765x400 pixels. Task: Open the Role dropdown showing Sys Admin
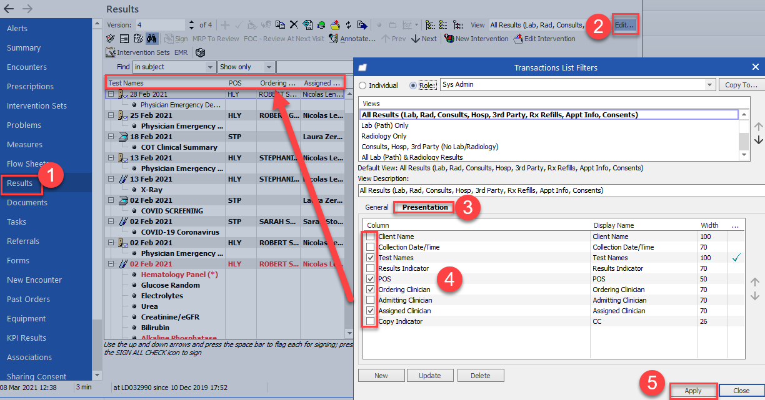click(709, 85)
